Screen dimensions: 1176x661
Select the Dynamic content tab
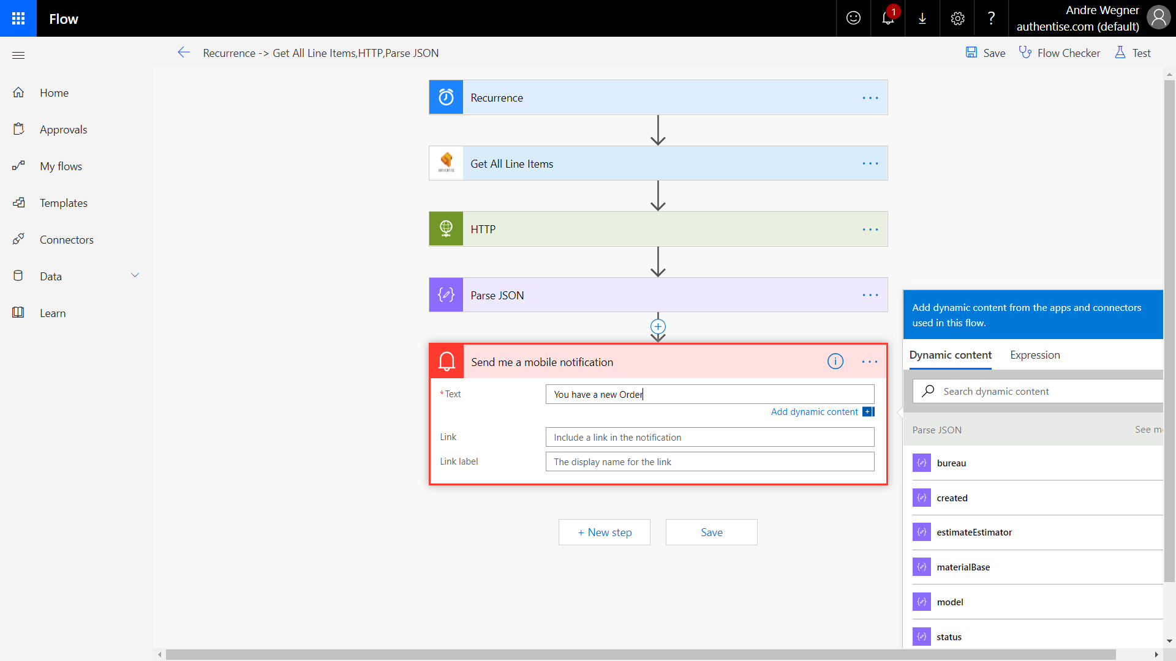tap(950, 355)
